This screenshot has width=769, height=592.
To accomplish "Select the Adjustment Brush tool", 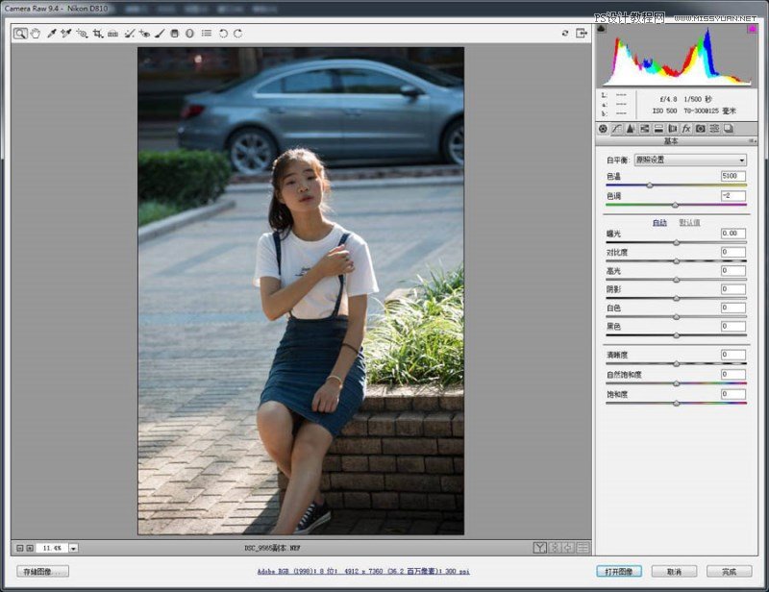I will (160, 32).
